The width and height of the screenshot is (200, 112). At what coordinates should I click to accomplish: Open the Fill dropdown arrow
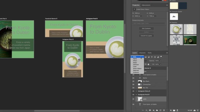[x=160, y=64]
